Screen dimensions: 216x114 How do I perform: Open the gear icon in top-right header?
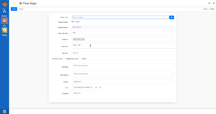click(214, 3)
